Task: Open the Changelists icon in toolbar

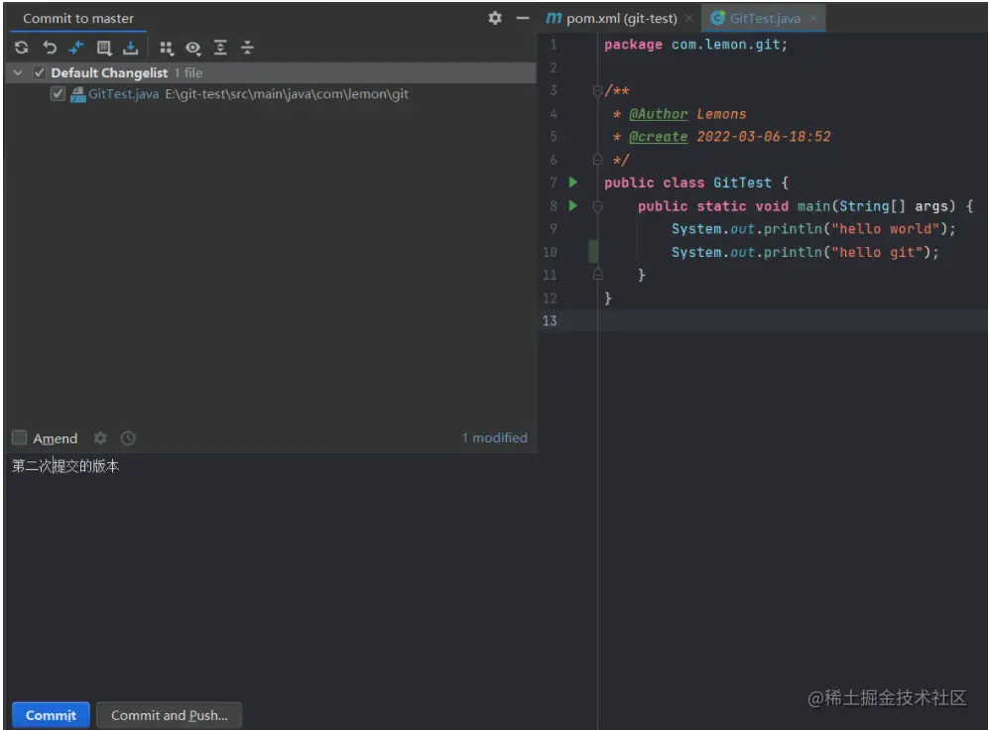Action: click(103, 48)
